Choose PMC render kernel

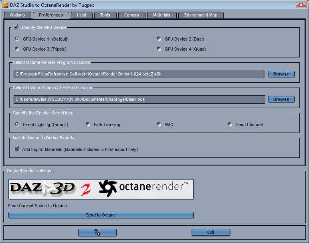point(159,124)
